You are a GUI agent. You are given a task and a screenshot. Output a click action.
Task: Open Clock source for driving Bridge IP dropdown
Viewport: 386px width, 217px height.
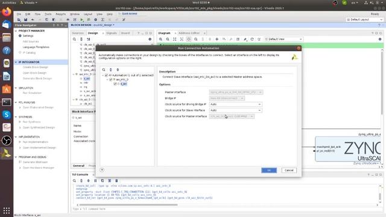click(235, 104)
